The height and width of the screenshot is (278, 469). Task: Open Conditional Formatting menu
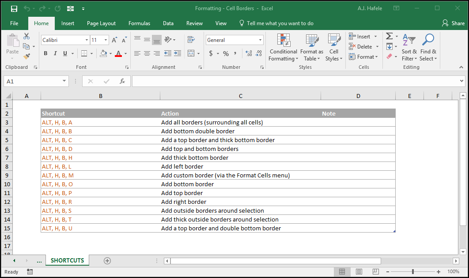[x=283, y=47]
